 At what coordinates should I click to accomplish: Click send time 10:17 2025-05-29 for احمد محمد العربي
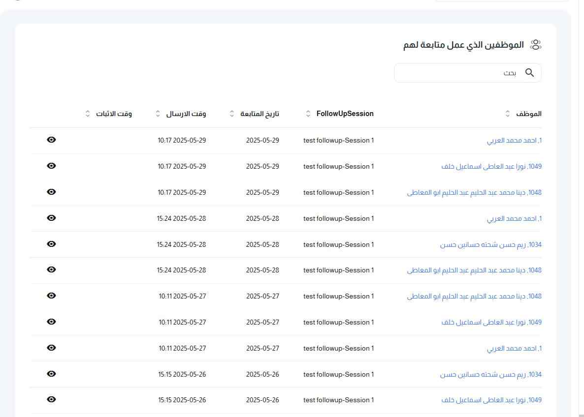(182, 141)
